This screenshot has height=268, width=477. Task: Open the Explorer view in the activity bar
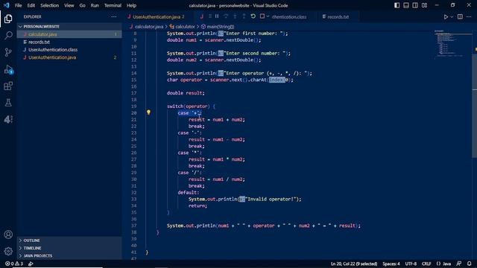(8, 19)
